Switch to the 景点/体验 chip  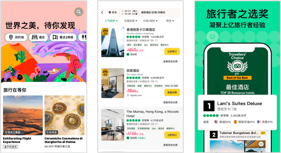(63, 37)
